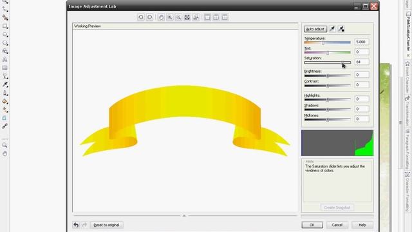
Task: Click the Highlights slider thumb
Action: point(328,100)
